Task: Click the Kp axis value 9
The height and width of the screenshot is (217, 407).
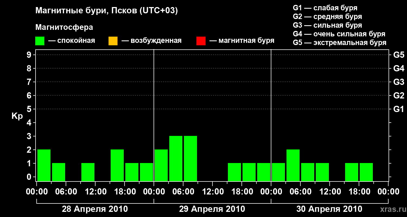Action: click(x=30, y=55)
